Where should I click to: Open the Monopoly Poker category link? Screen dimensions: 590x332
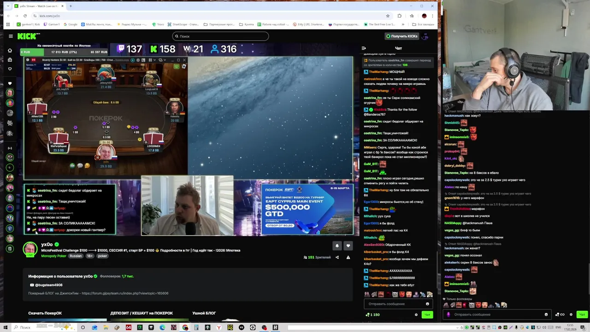[x=53, y=256]
